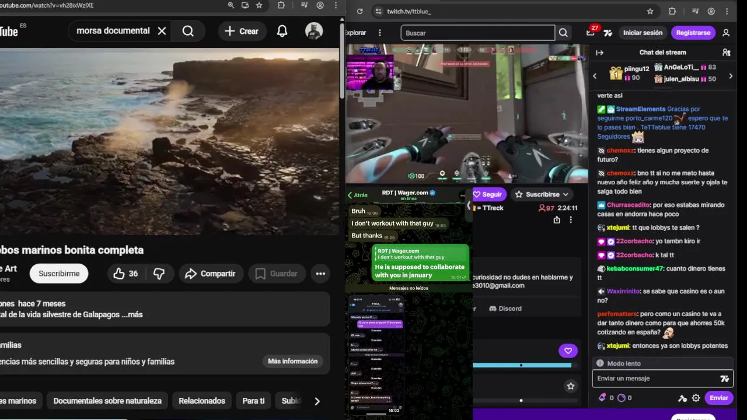Click the Bits icon below chat
Viewport: 747px width, 420px height.
pyautogui.click(x=602, y=398)
